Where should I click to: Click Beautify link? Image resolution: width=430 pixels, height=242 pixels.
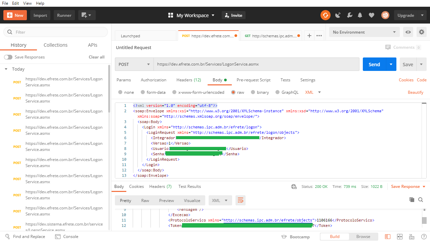click(x=416, y=92)
